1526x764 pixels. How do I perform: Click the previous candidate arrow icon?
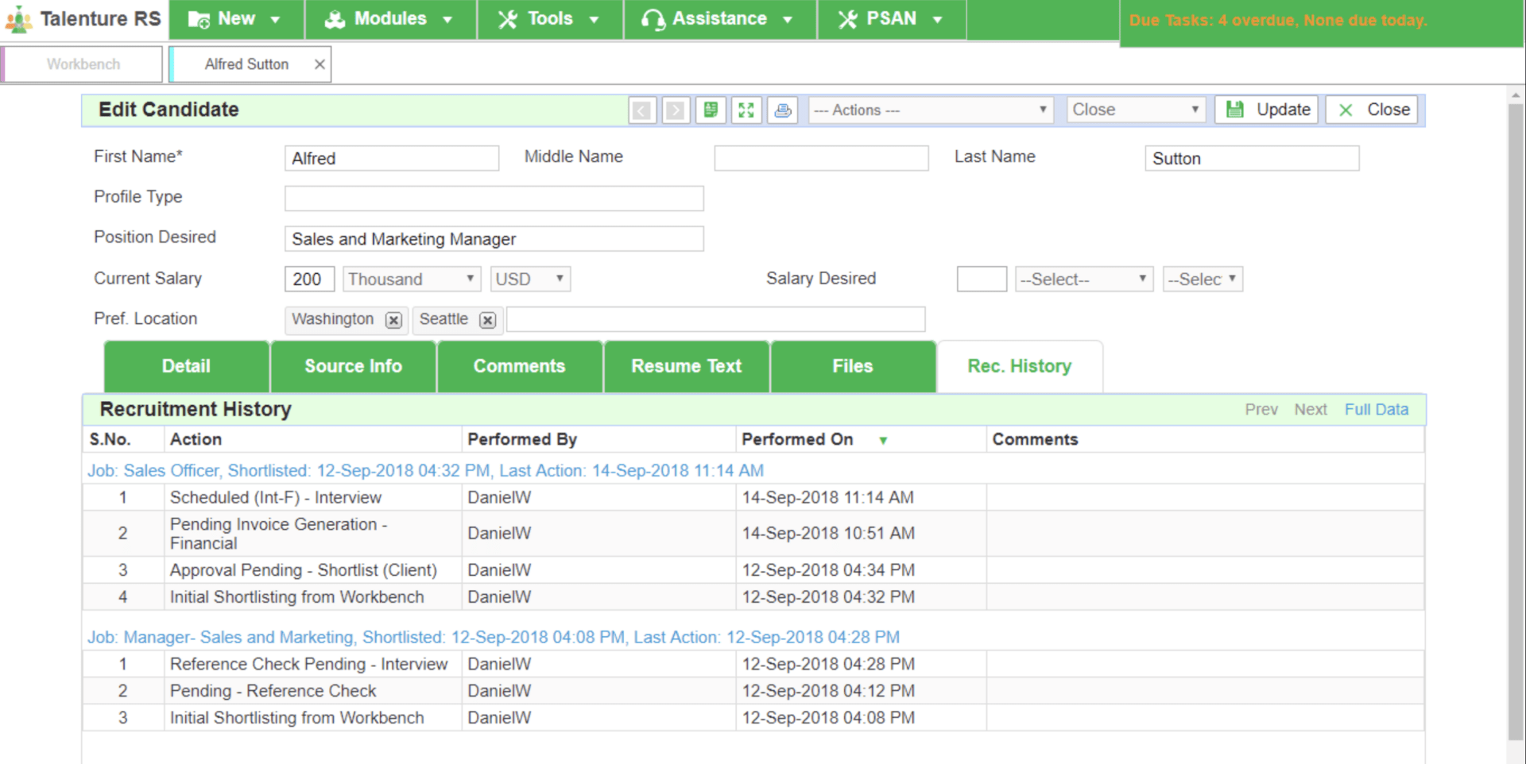[642, 110]
